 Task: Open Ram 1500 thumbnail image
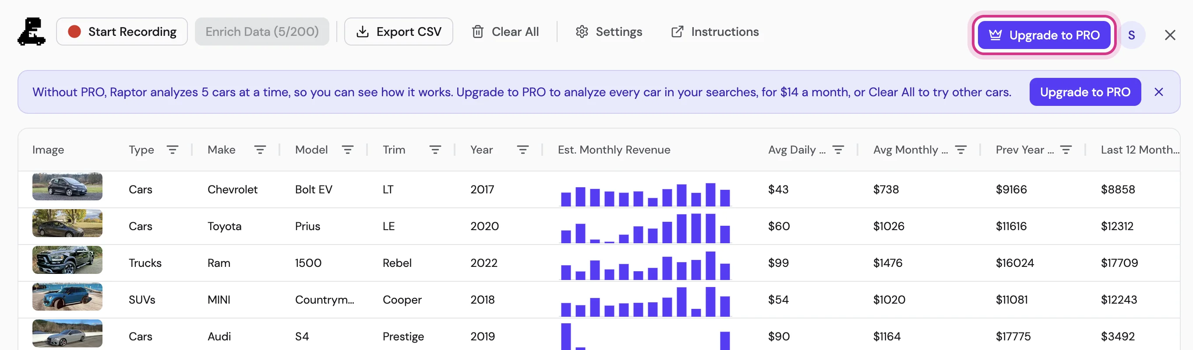coord(67,260)
